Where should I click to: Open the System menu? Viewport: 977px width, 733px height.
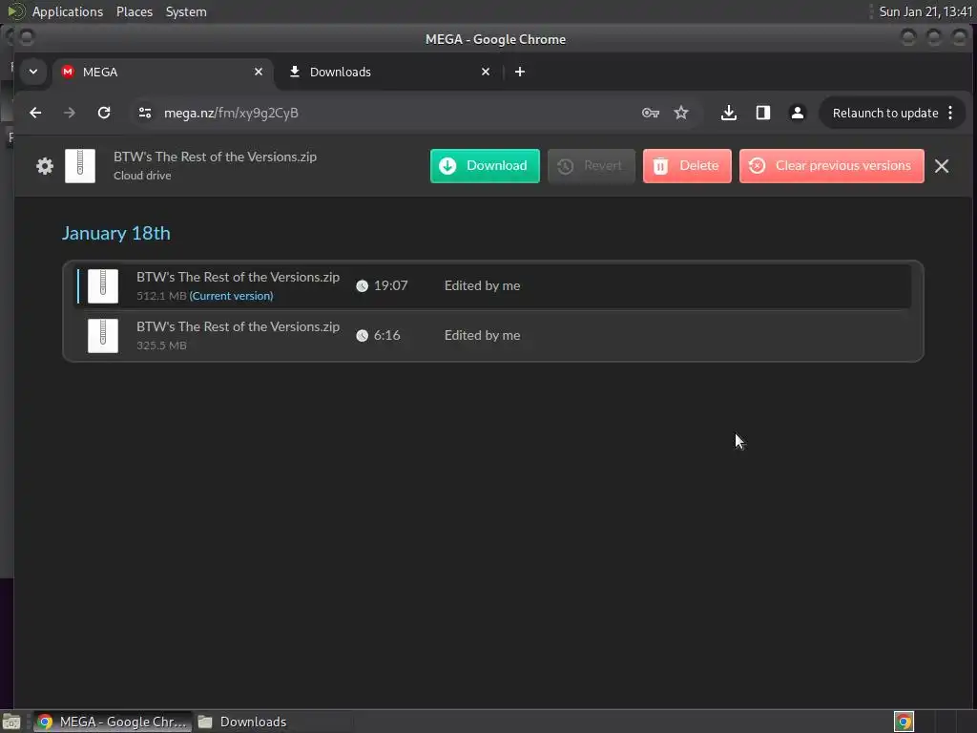186,11
